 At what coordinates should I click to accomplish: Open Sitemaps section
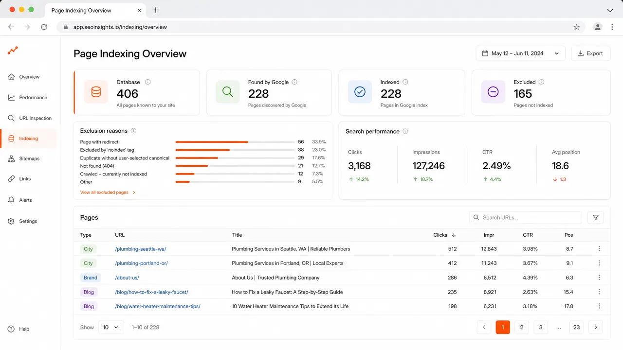[x=28, y=158]
